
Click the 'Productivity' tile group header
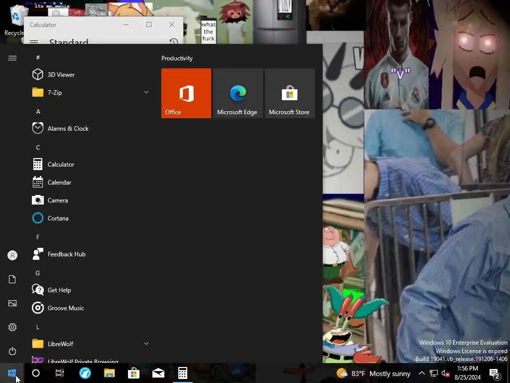177,58
